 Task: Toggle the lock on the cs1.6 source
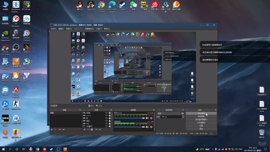click(110, 116)
